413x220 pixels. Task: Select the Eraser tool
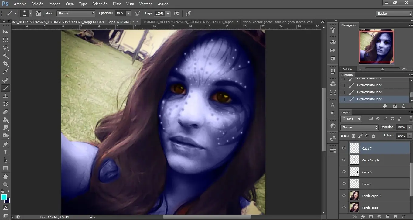pos(5,112)
